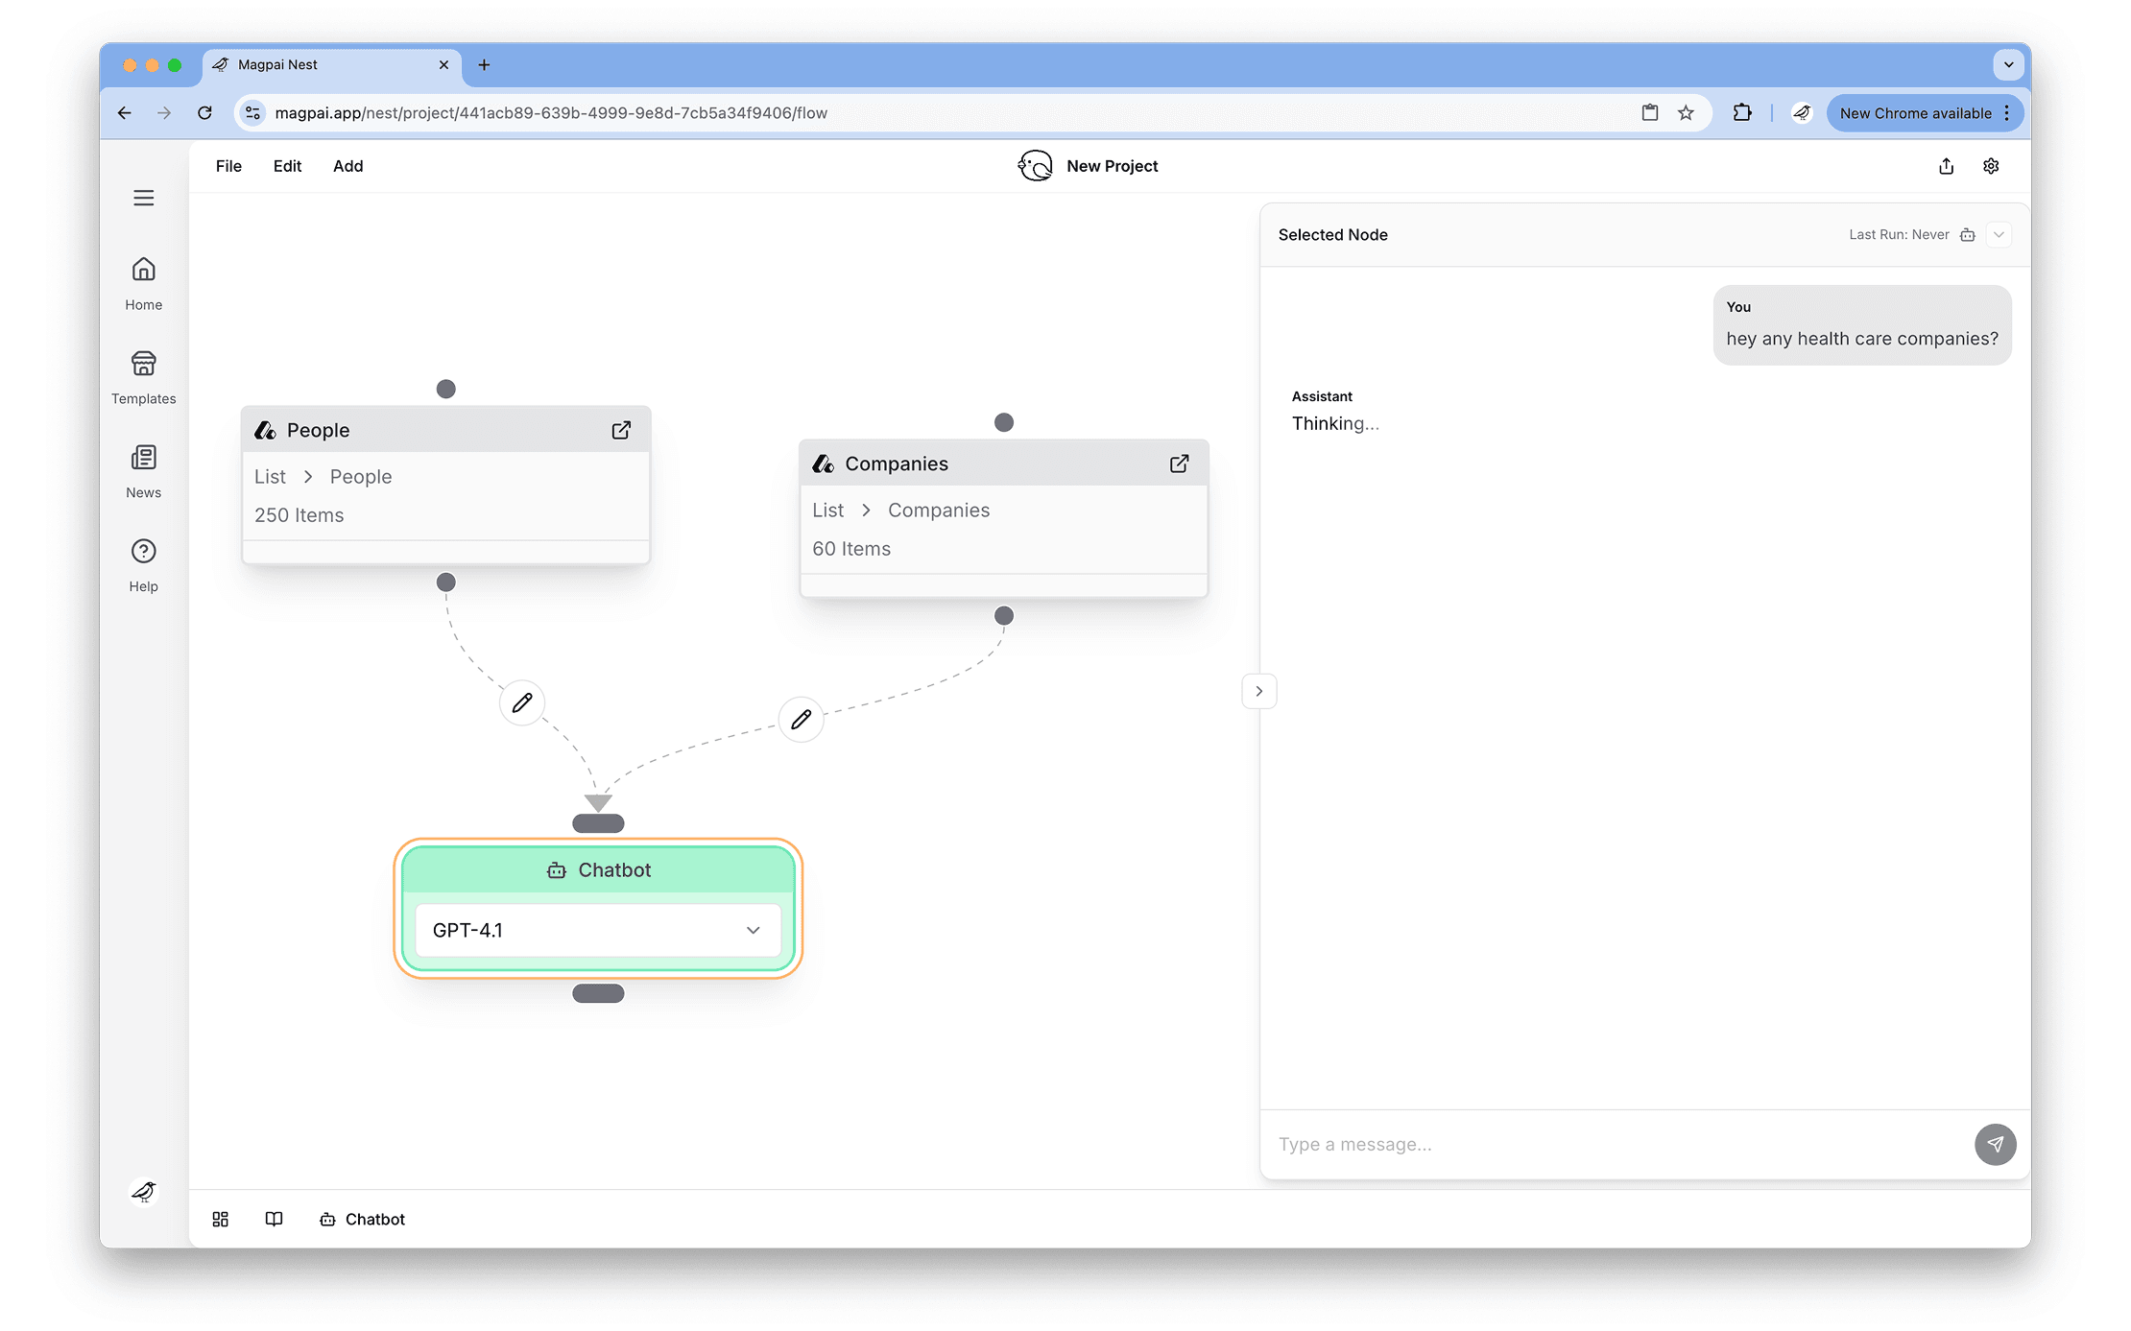Open the GPT-4.1 model dropdown
Screen dimensions: 2131x1331
pyautogui.click(x=597, y=930)
